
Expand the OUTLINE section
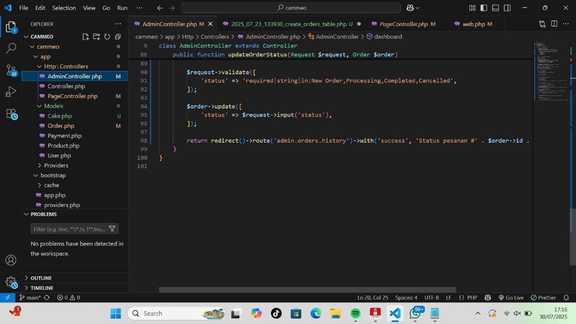coord(41,278)
